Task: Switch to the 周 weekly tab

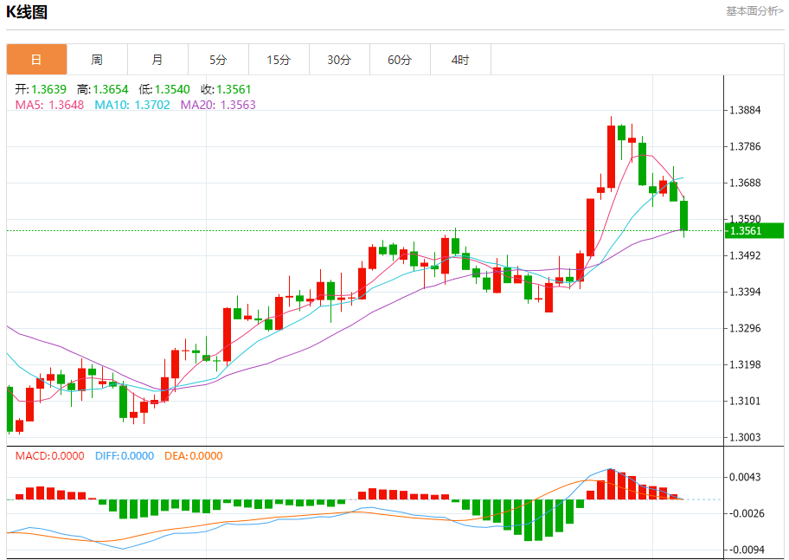Action: [97, 60]
